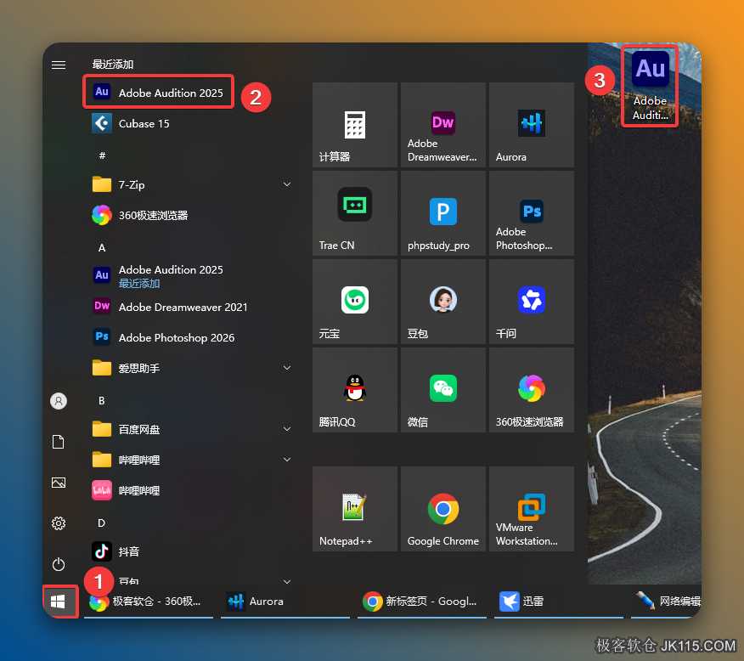Open Adobe Audition 2025 under letter A
Screen dimensions: 744x661
pyautogui.click(x=189, y=275)
